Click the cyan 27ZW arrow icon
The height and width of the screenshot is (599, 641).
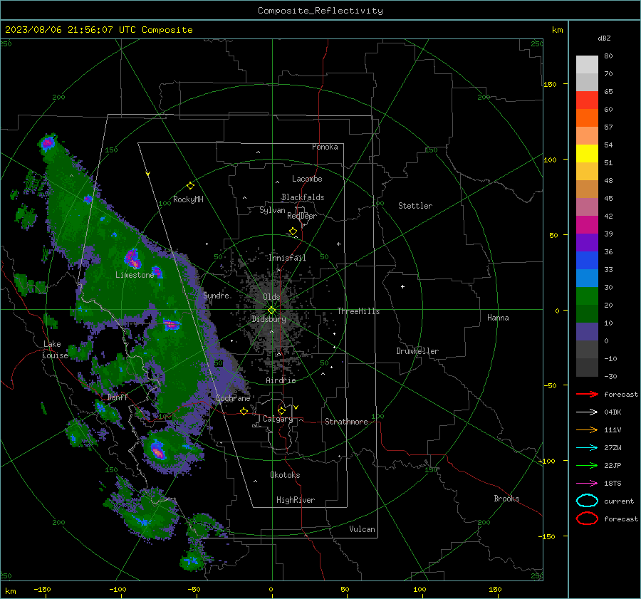(x=587, y=448)
